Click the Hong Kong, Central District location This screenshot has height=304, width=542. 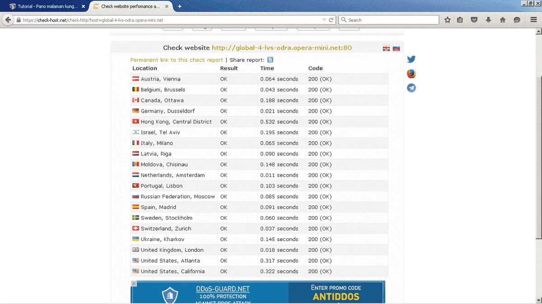[x=176, y=122]
